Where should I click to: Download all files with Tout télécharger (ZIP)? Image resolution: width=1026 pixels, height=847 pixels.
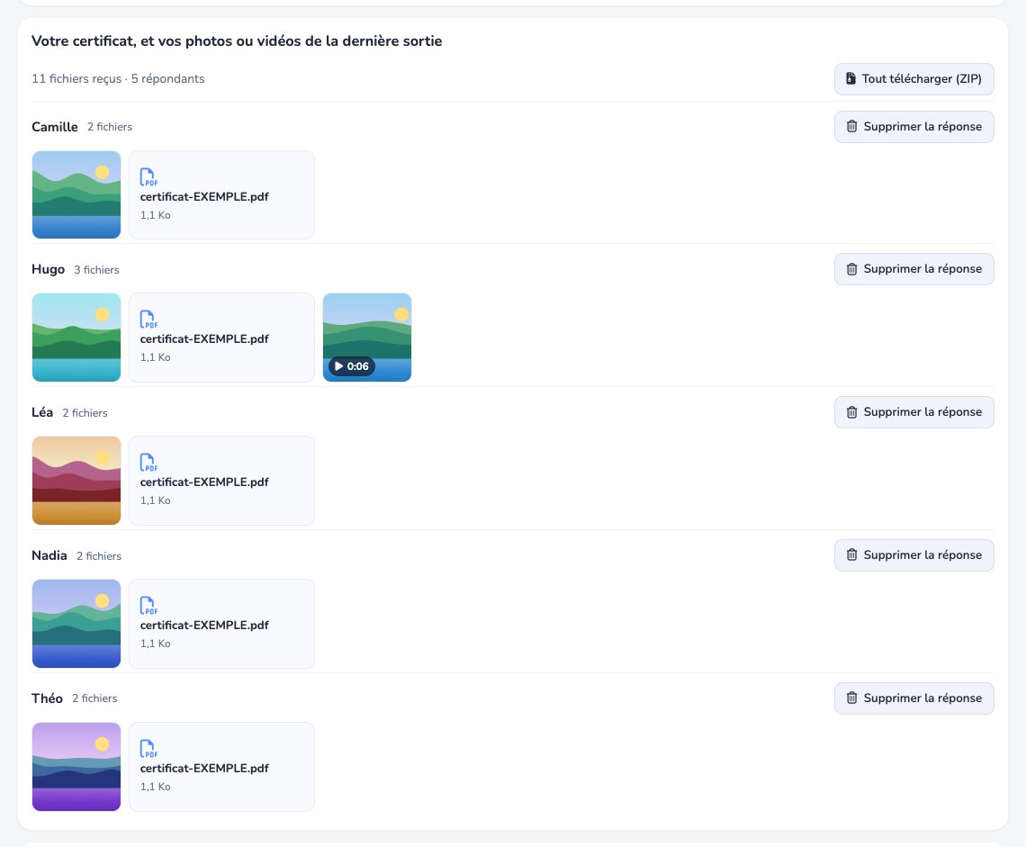pyautogui.click(x=913, y=78)
